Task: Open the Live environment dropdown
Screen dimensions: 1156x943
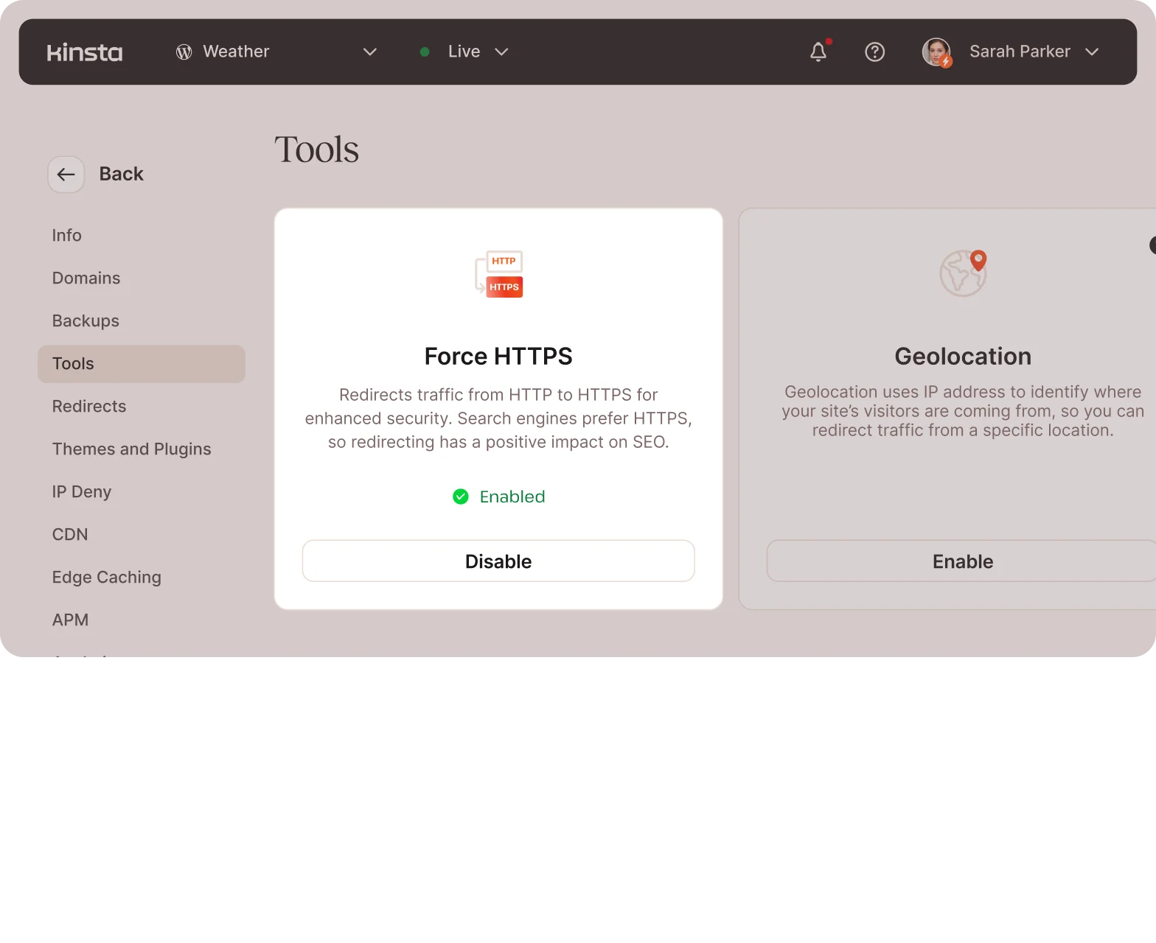Action: [501, 52]
